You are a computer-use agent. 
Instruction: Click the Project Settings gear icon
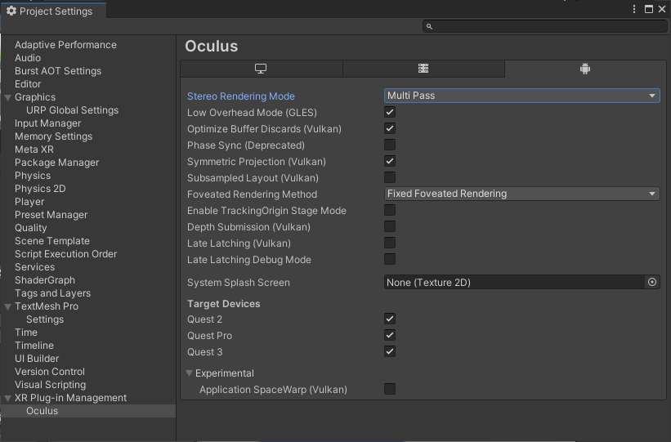[11, 11]
